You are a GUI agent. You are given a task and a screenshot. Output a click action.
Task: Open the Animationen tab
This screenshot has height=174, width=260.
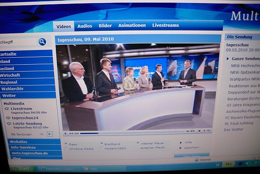click(x=132, y=26)
